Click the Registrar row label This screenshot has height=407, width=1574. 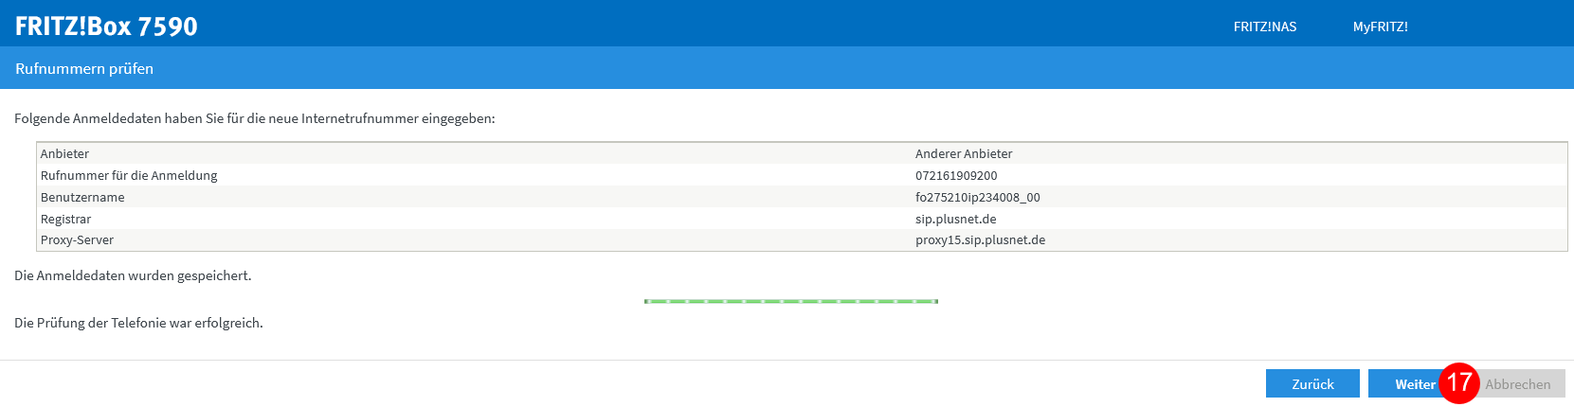pyautogui.click(x=65, y=219)
